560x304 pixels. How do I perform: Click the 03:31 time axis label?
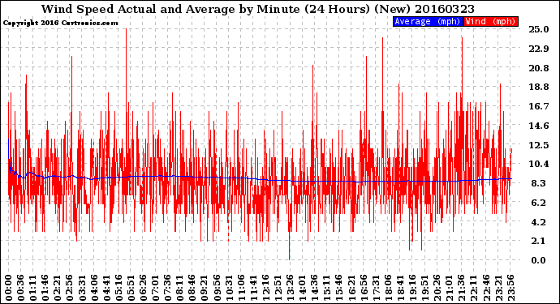coord(82,288)
